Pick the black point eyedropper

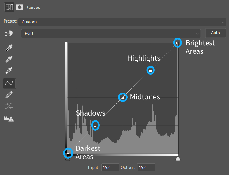tap(9, 48)
